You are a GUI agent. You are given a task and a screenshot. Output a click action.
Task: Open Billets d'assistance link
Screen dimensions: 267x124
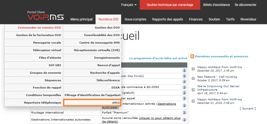216,5
